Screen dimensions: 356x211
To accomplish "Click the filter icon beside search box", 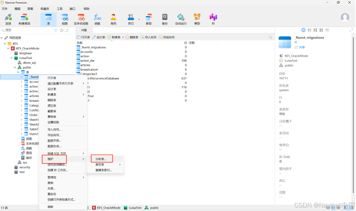I will 56,30.
